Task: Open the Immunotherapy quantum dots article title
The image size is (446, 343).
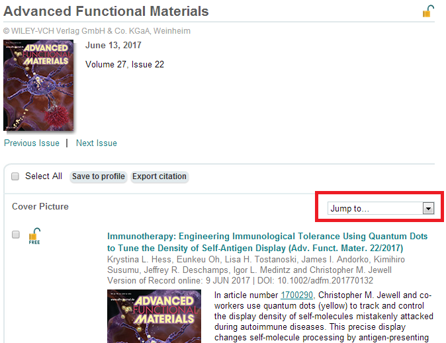Action: [x=267, y=242]
